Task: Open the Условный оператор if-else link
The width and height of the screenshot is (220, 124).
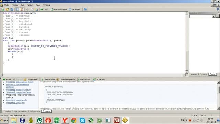Action: click(19, 92)
